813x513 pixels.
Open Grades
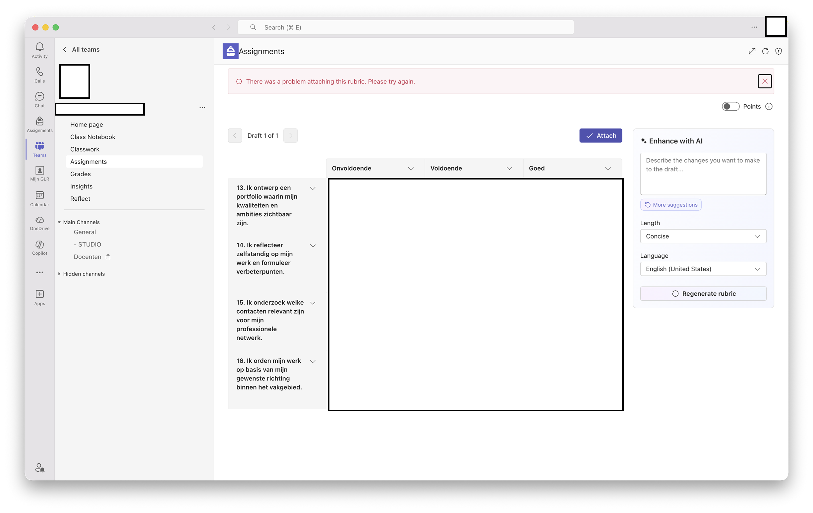[x=80, y=174]
